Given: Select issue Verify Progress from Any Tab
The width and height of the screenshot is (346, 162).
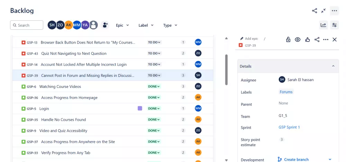Looking at the screenshot, I should point(66,153).
